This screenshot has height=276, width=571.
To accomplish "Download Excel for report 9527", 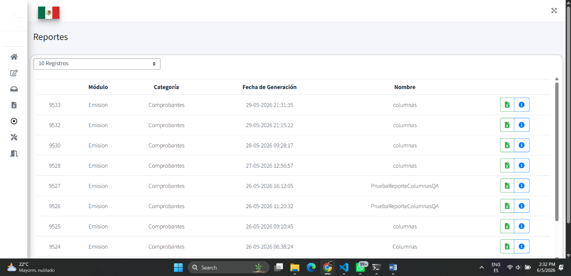I will 507,186.
